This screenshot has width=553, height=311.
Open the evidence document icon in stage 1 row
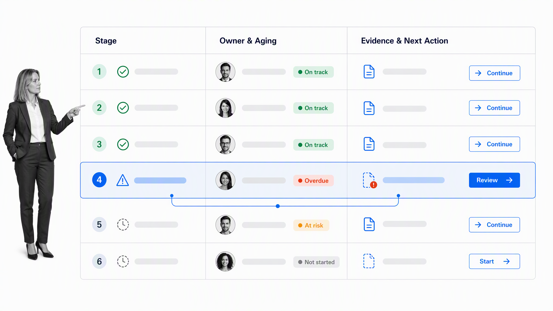click(x=369, y=72)
